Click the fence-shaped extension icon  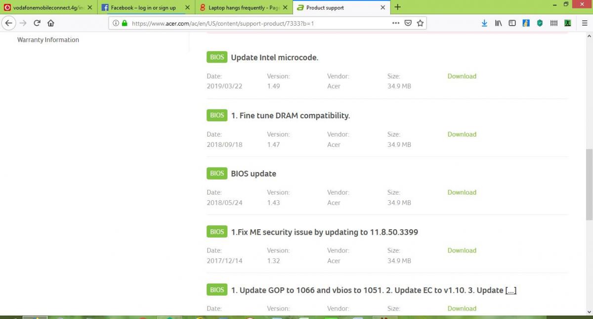coord(554,23)
